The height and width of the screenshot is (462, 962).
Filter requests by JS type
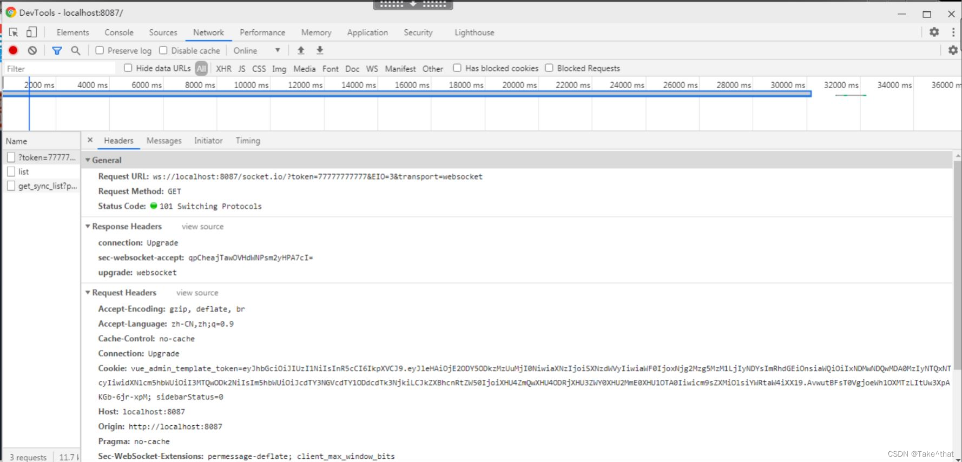point(242,69)
